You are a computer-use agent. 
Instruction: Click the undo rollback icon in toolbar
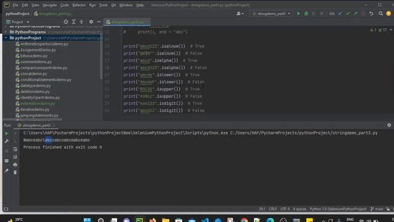click(x=371, y=14)
